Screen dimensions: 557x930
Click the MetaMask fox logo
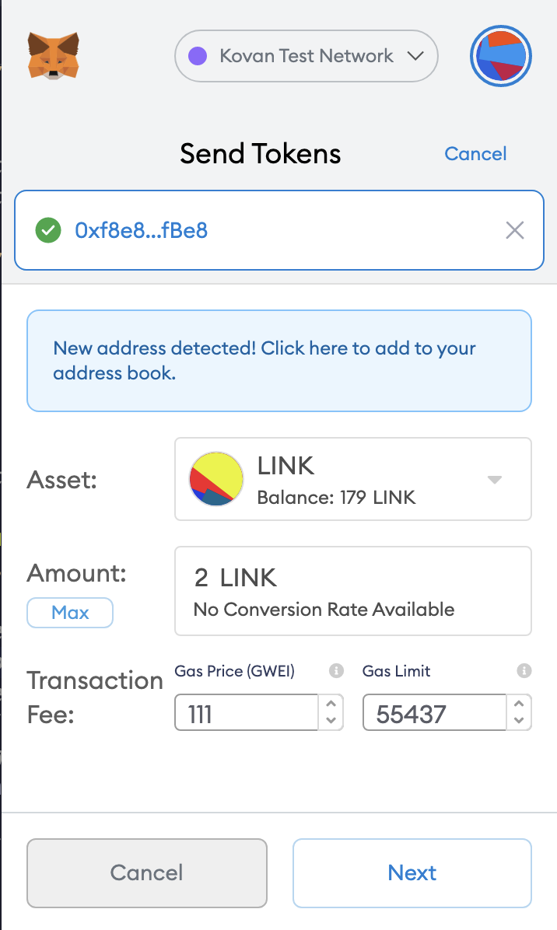point(54,56)
